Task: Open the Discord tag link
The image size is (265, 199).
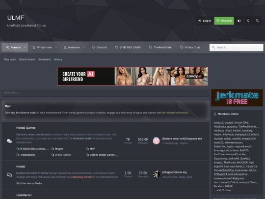Action: [99, 47]
